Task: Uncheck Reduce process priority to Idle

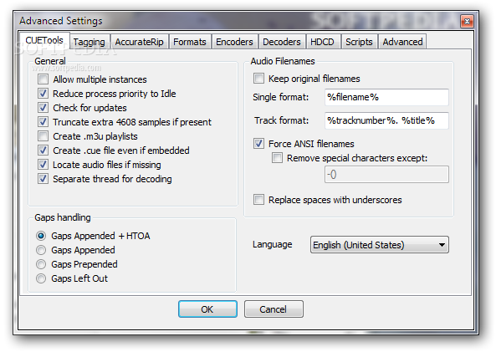Action: click(43, 94)
